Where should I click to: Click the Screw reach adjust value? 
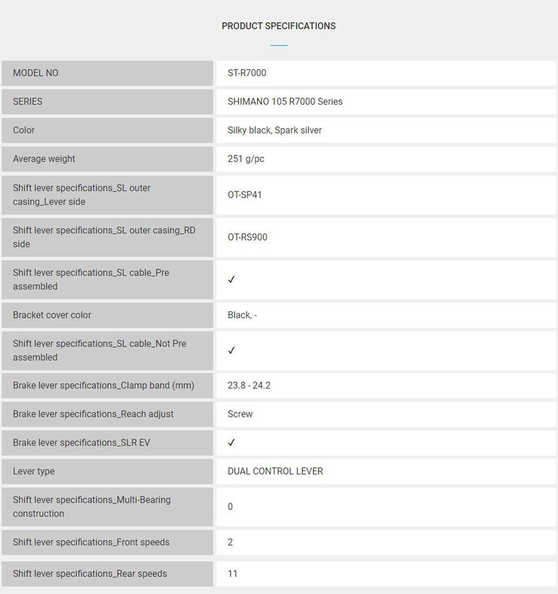(240, 414)
